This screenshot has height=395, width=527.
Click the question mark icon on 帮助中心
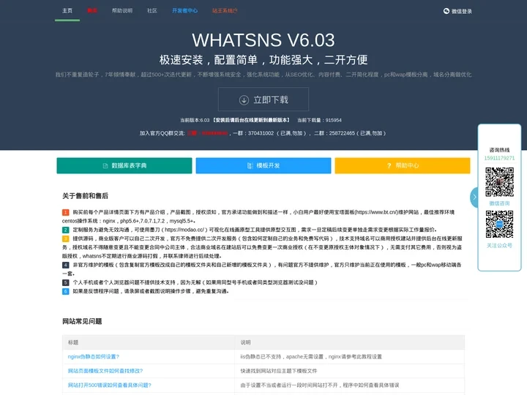(x=389, y=165)
